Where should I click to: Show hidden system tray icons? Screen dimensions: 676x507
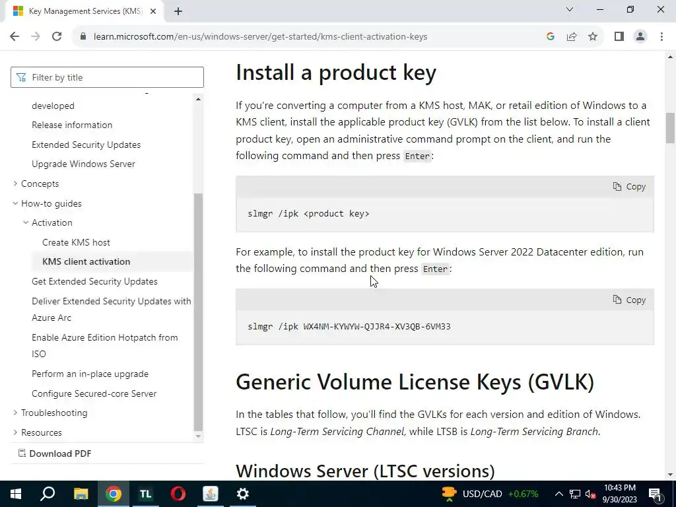(x=558, y=494)
